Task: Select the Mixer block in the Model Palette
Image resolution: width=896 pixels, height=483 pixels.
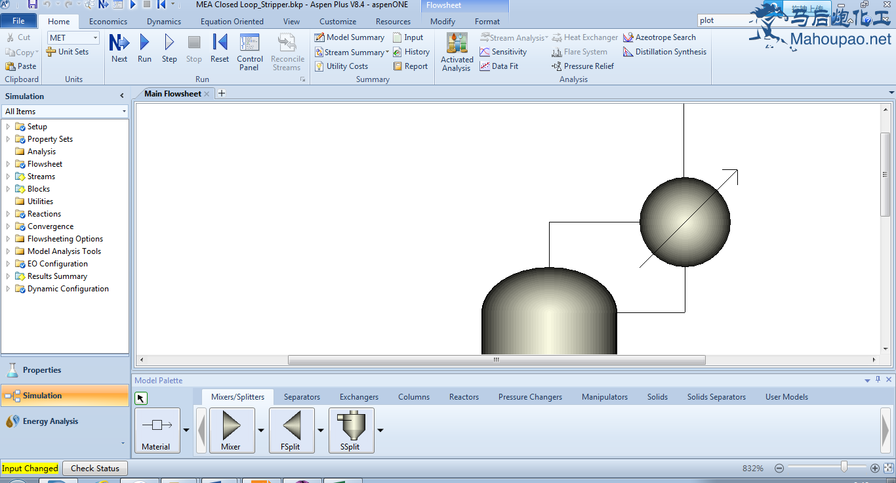Action: [232, 430]
